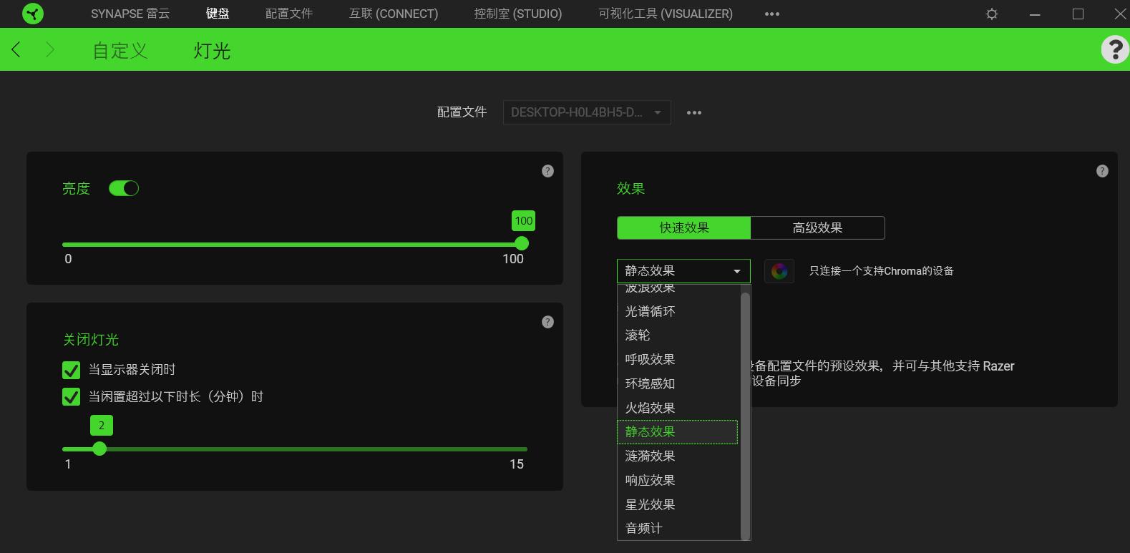Show help for the 效果 panel
Screen dimensions: 1130x553
pos(1102,171)
